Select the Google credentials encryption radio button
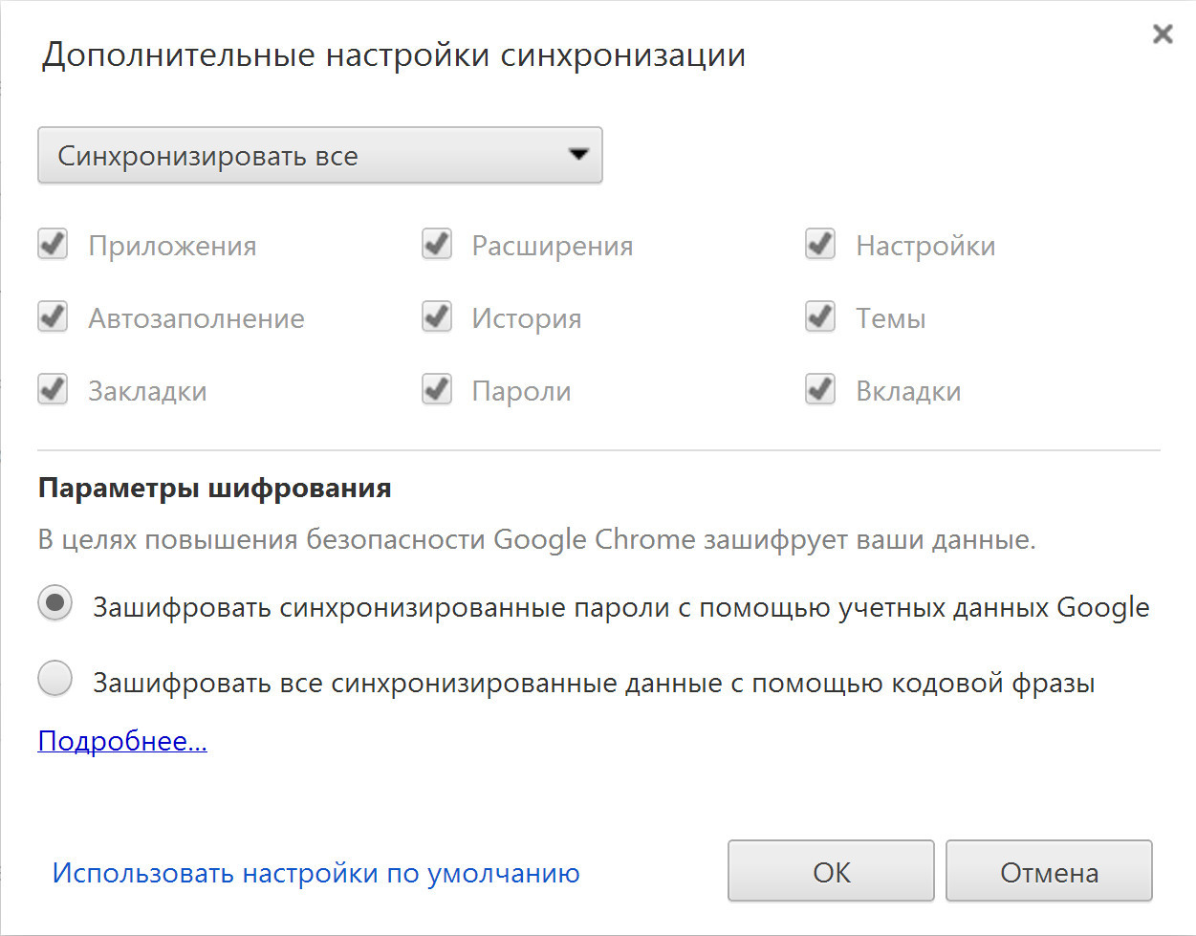The width and height of the screenshot is (1196, 936). (x=55, y=603)
